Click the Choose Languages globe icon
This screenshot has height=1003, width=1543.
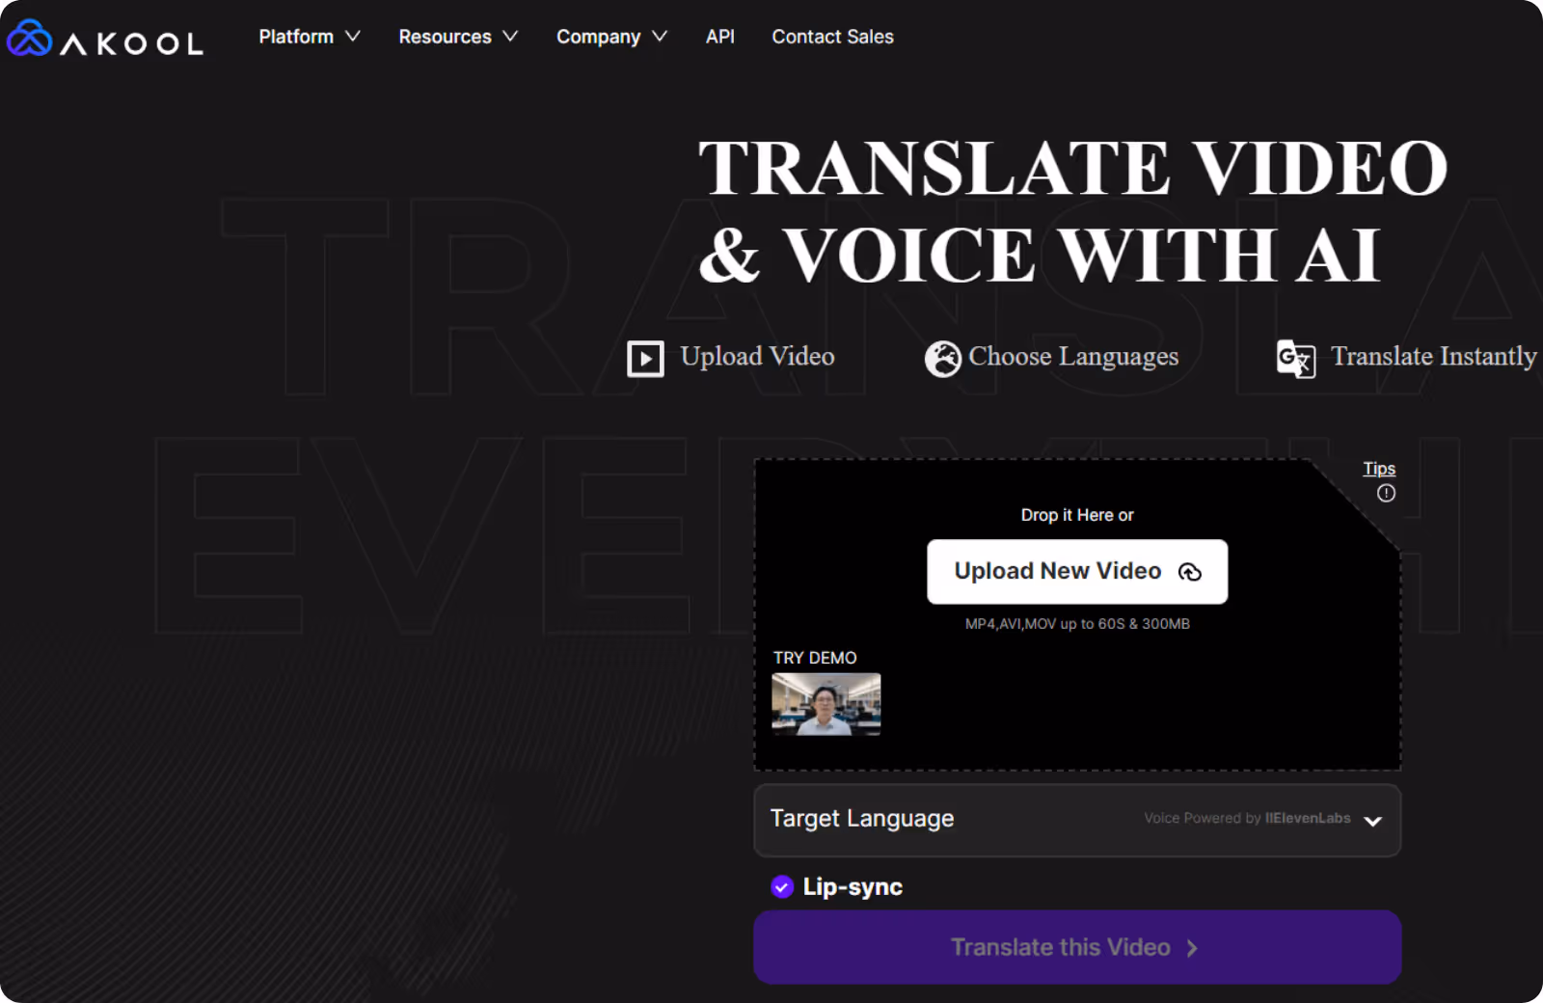click(942, 359)
